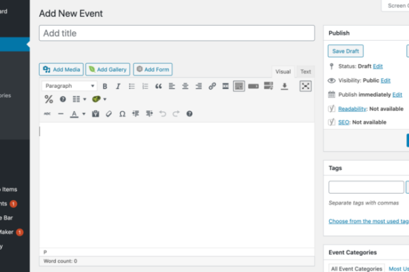409x272 pixels.
Task: Click the Tags input field
Action: (x=366, y=187)
